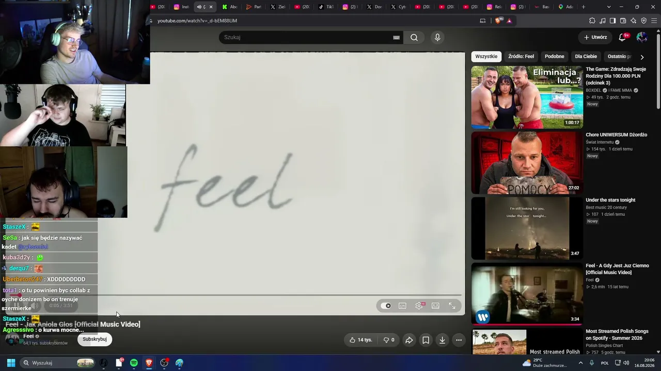The height and width of the screenshot is (371, 661).
Task: Open Leo AI sparkle icon
Action: tap(633, 21)
